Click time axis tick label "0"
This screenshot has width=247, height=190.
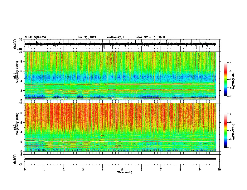pos(25,170)
